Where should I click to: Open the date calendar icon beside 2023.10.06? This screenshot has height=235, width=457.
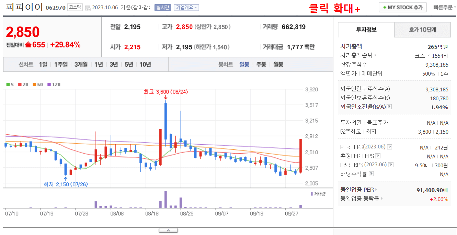(x=88, y=8)
